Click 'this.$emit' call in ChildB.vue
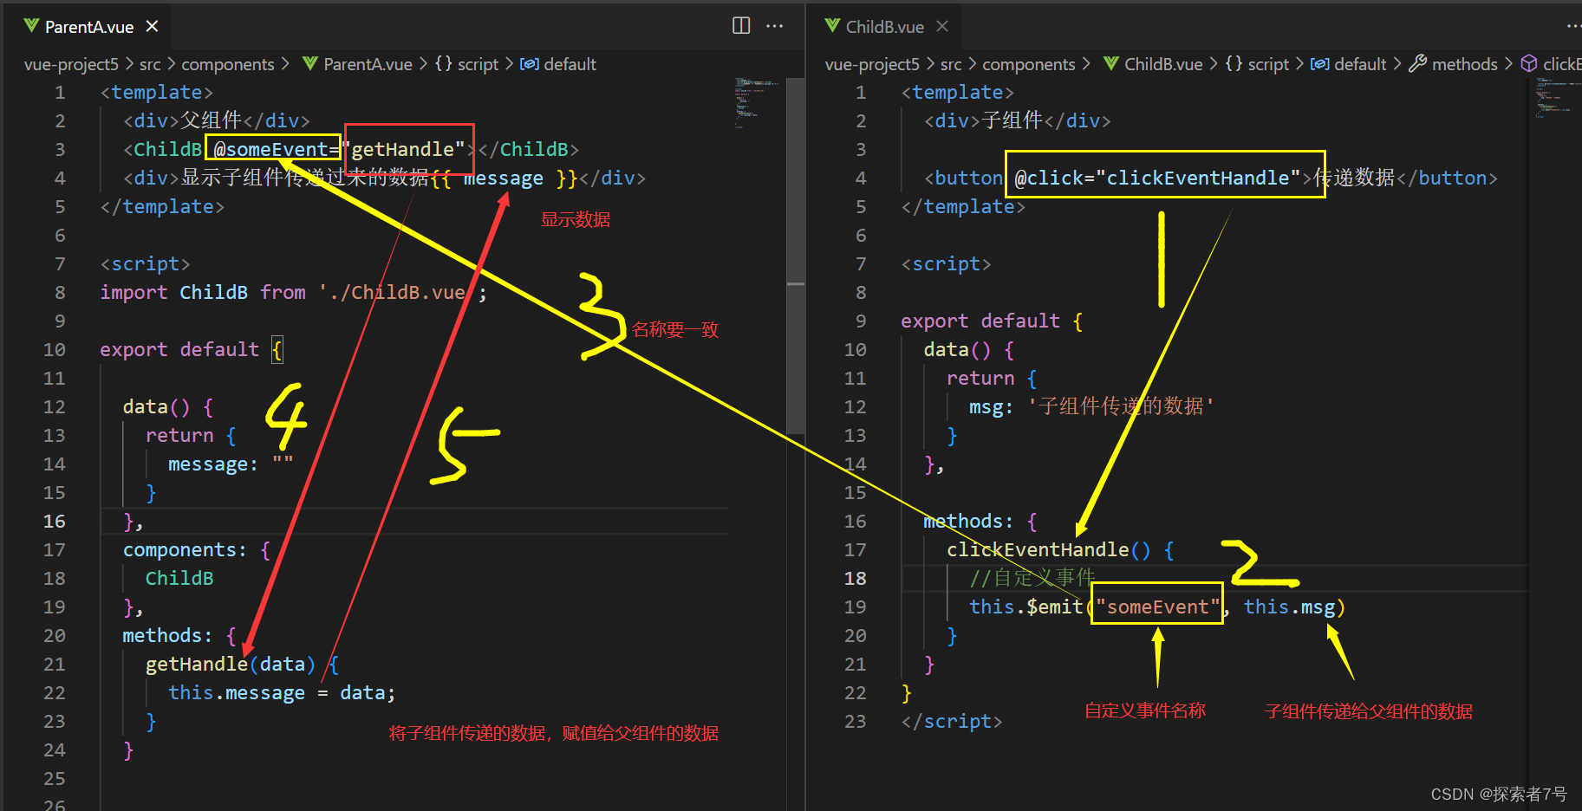The height and width of the screenshot is (811, 1582). (1026, 607)
